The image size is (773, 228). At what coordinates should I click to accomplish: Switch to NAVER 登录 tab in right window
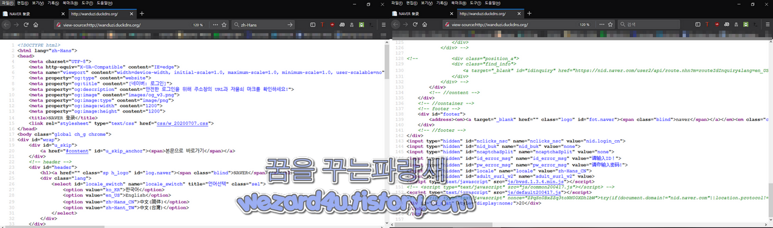[x=422, y=13]
